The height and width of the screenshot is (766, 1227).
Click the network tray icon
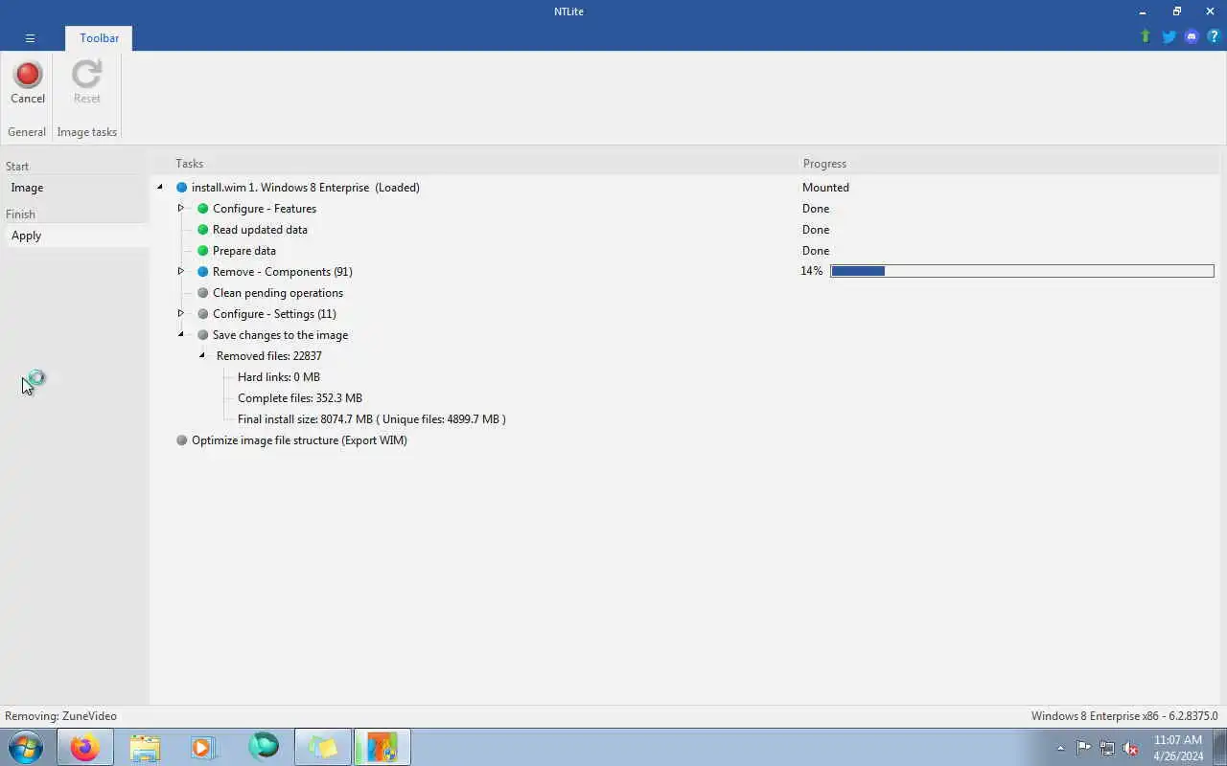[x=1107, y=748]
